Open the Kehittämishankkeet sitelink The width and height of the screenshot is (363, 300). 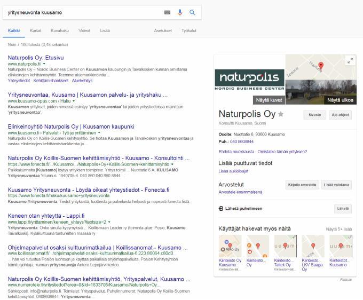(x=51, y=81)
